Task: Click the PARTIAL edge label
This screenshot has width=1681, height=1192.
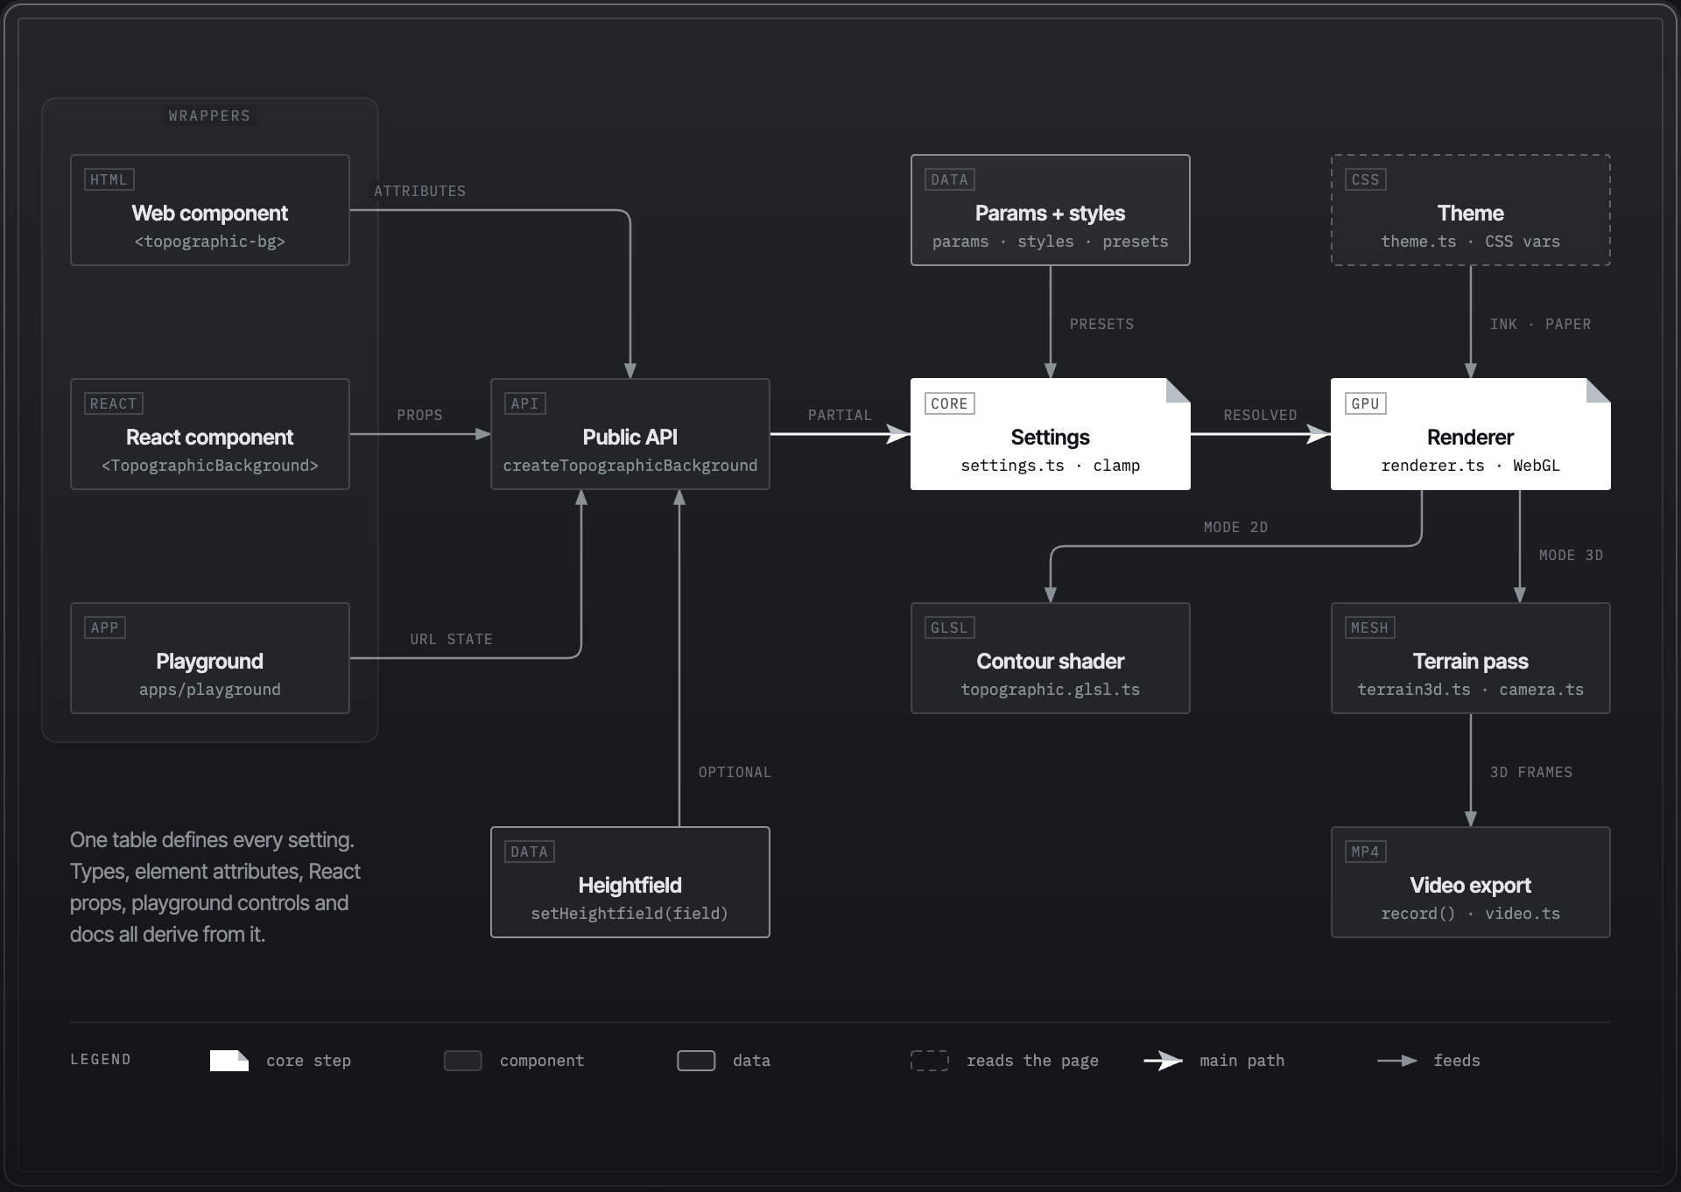Action: 840,415
